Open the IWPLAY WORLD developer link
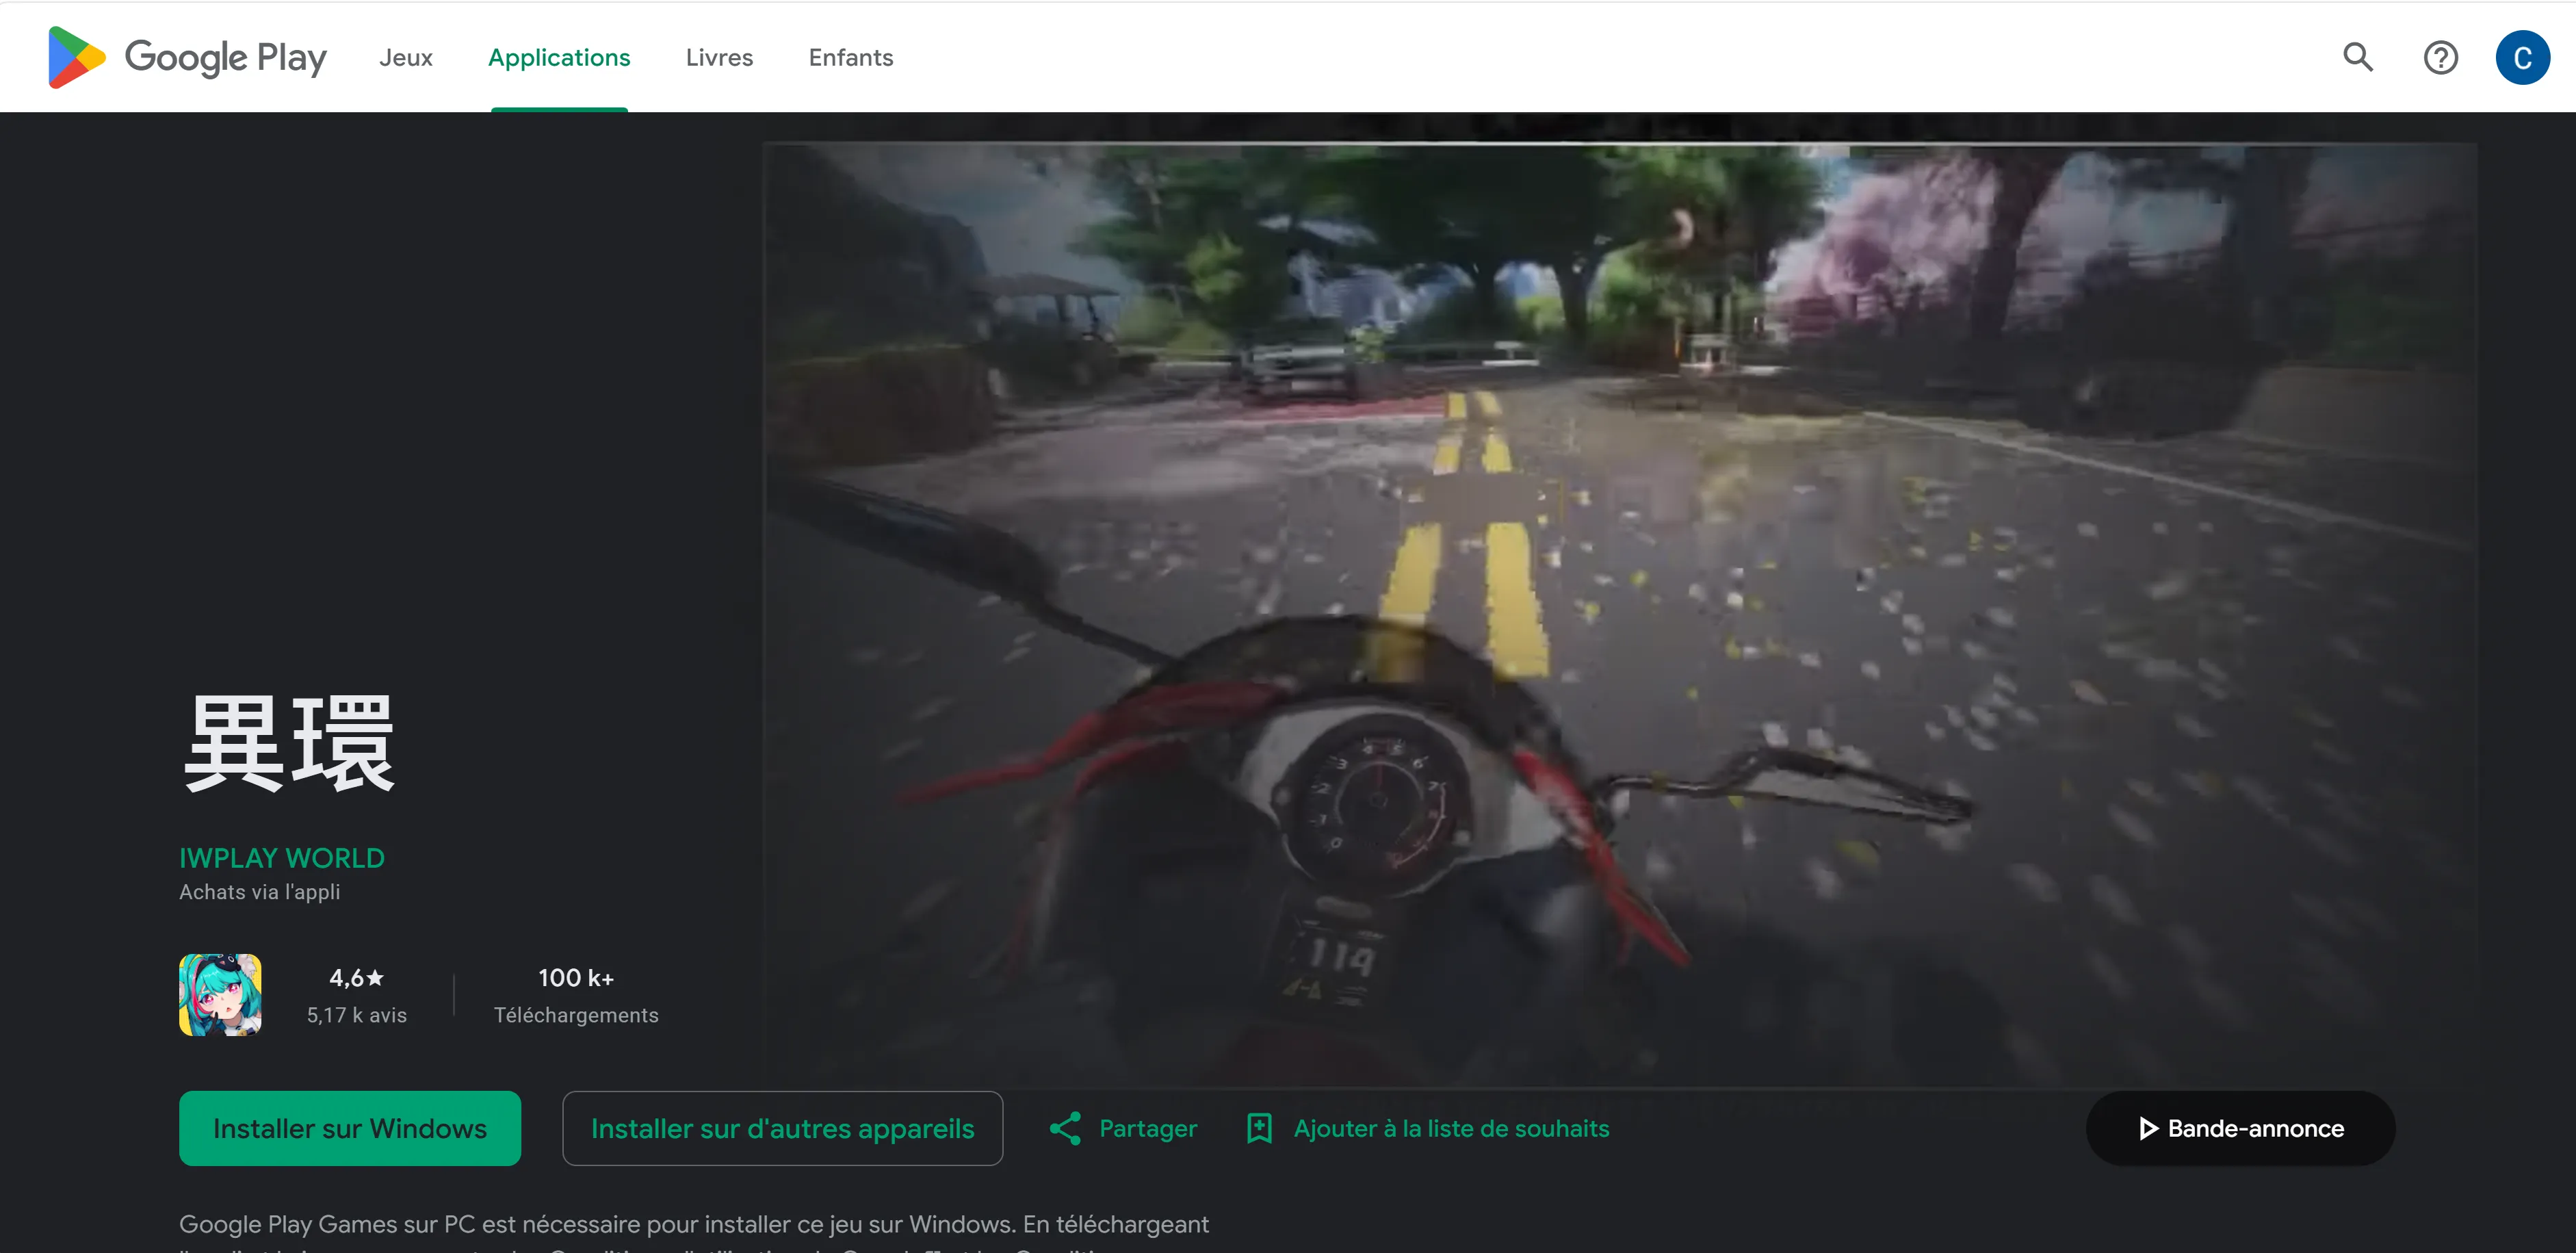2576x1253 pixels. tap(282, 858)
